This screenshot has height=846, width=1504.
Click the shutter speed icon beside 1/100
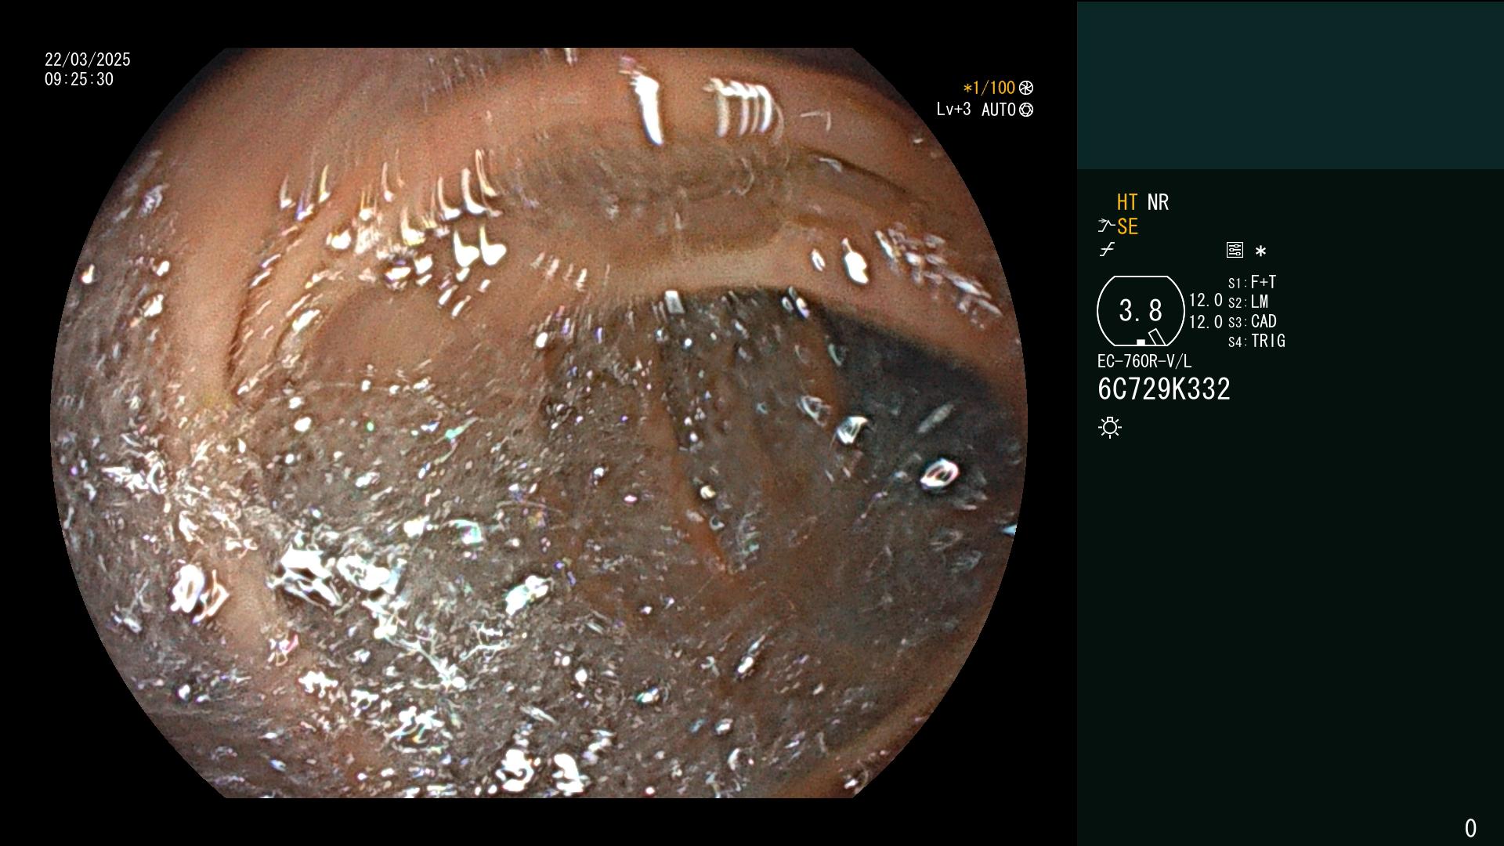(1026, 88)
